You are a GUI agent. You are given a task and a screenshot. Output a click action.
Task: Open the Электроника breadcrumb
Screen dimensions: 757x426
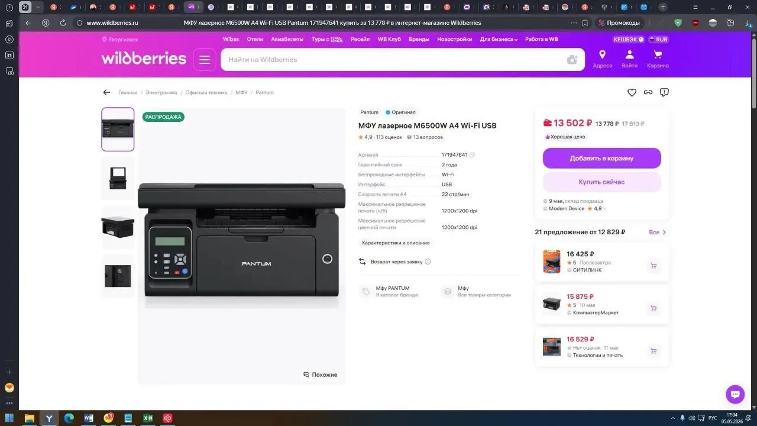click(161, 93)
